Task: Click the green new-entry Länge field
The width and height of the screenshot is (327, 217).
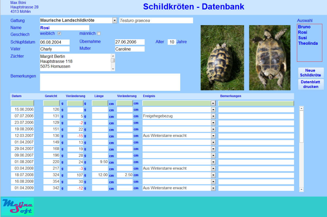Action: click(x=100, y=103)
